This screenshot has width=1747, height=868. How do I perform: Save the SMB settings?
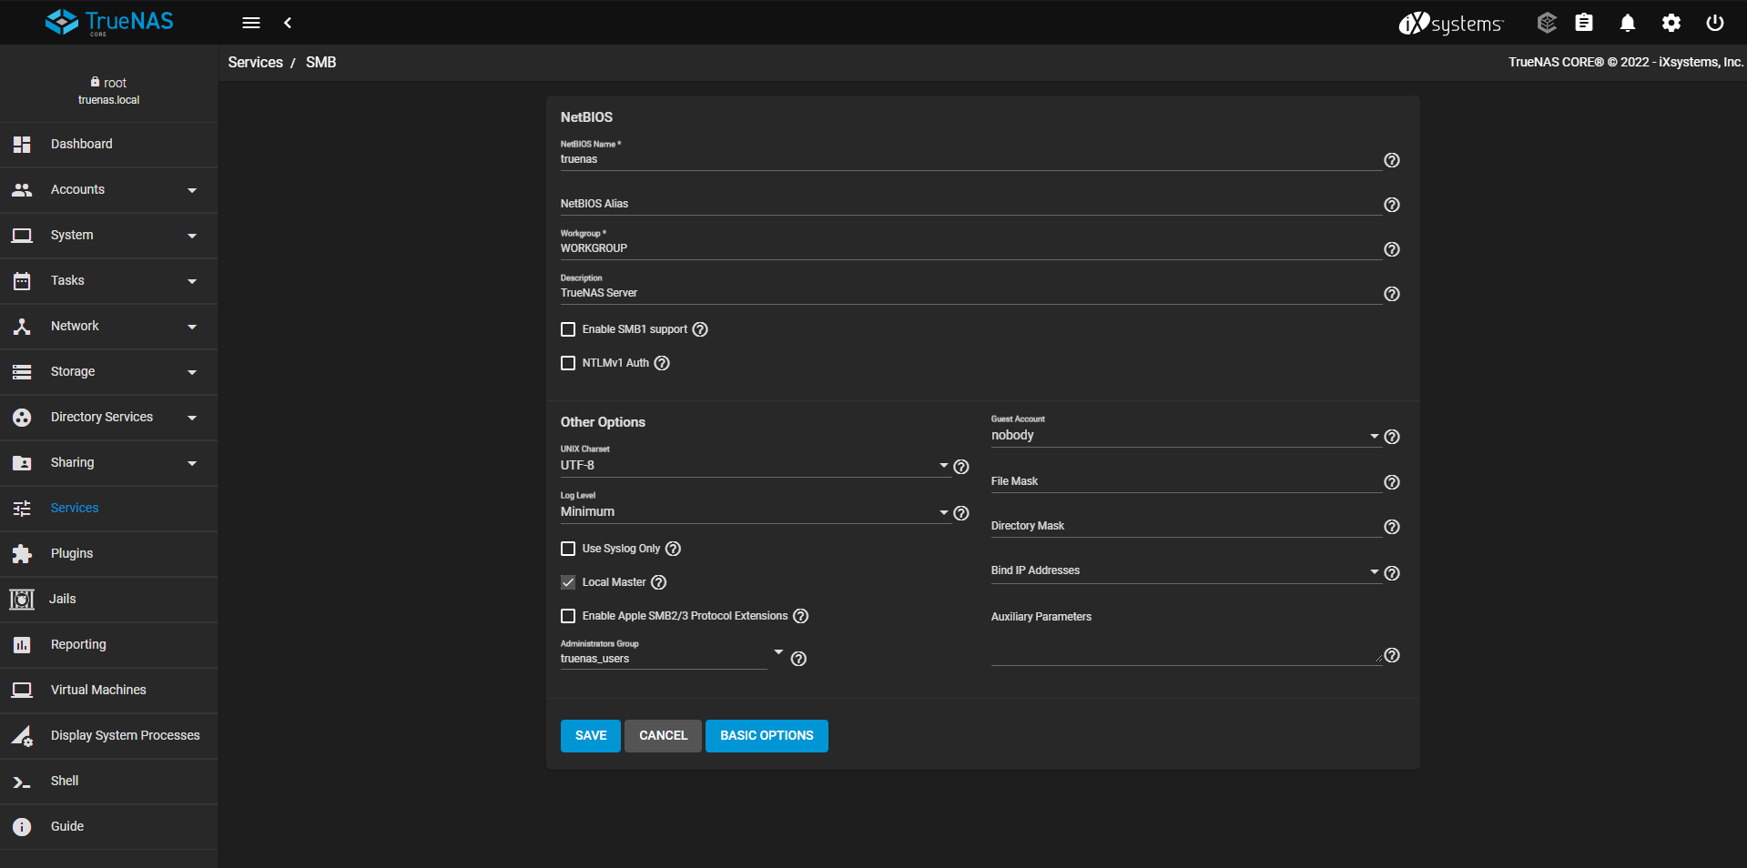pyautogui.click(x=591, y=736)
